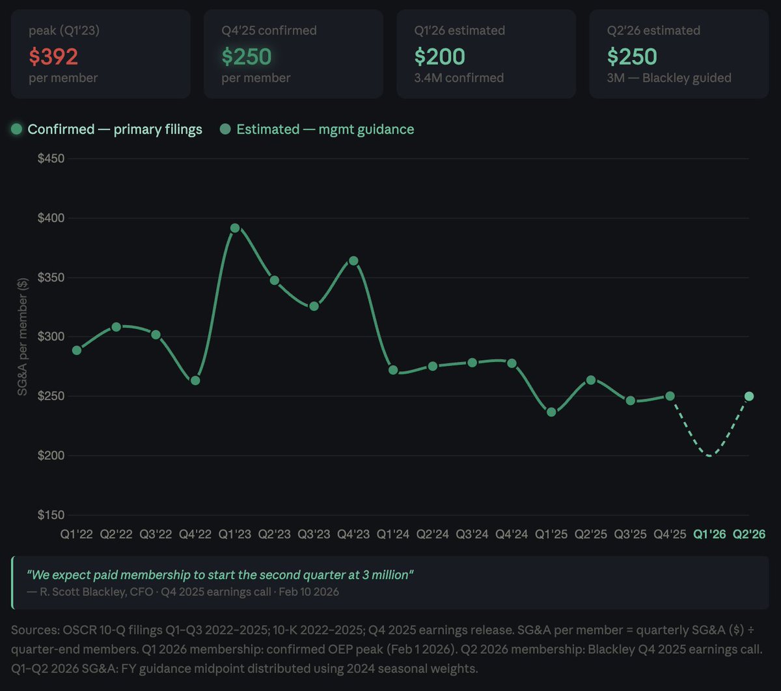Click the $350 y-axis label
This screenshot has height=691, width=781.
50,277
